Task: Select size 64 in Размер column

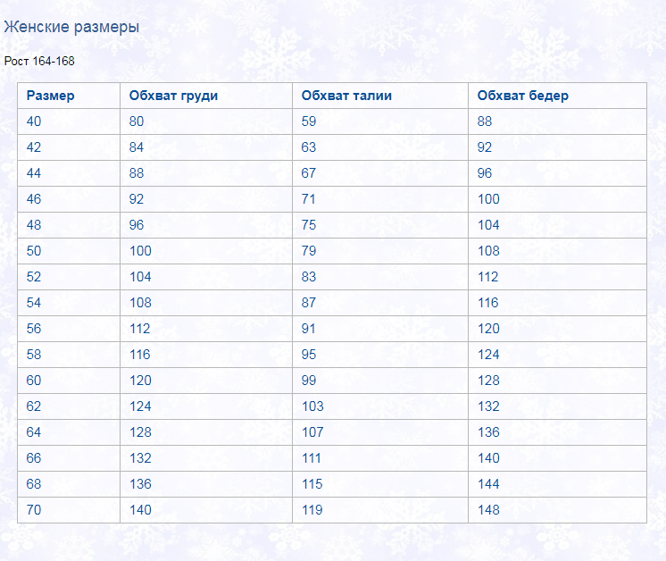Action: [x=34, y=432]
